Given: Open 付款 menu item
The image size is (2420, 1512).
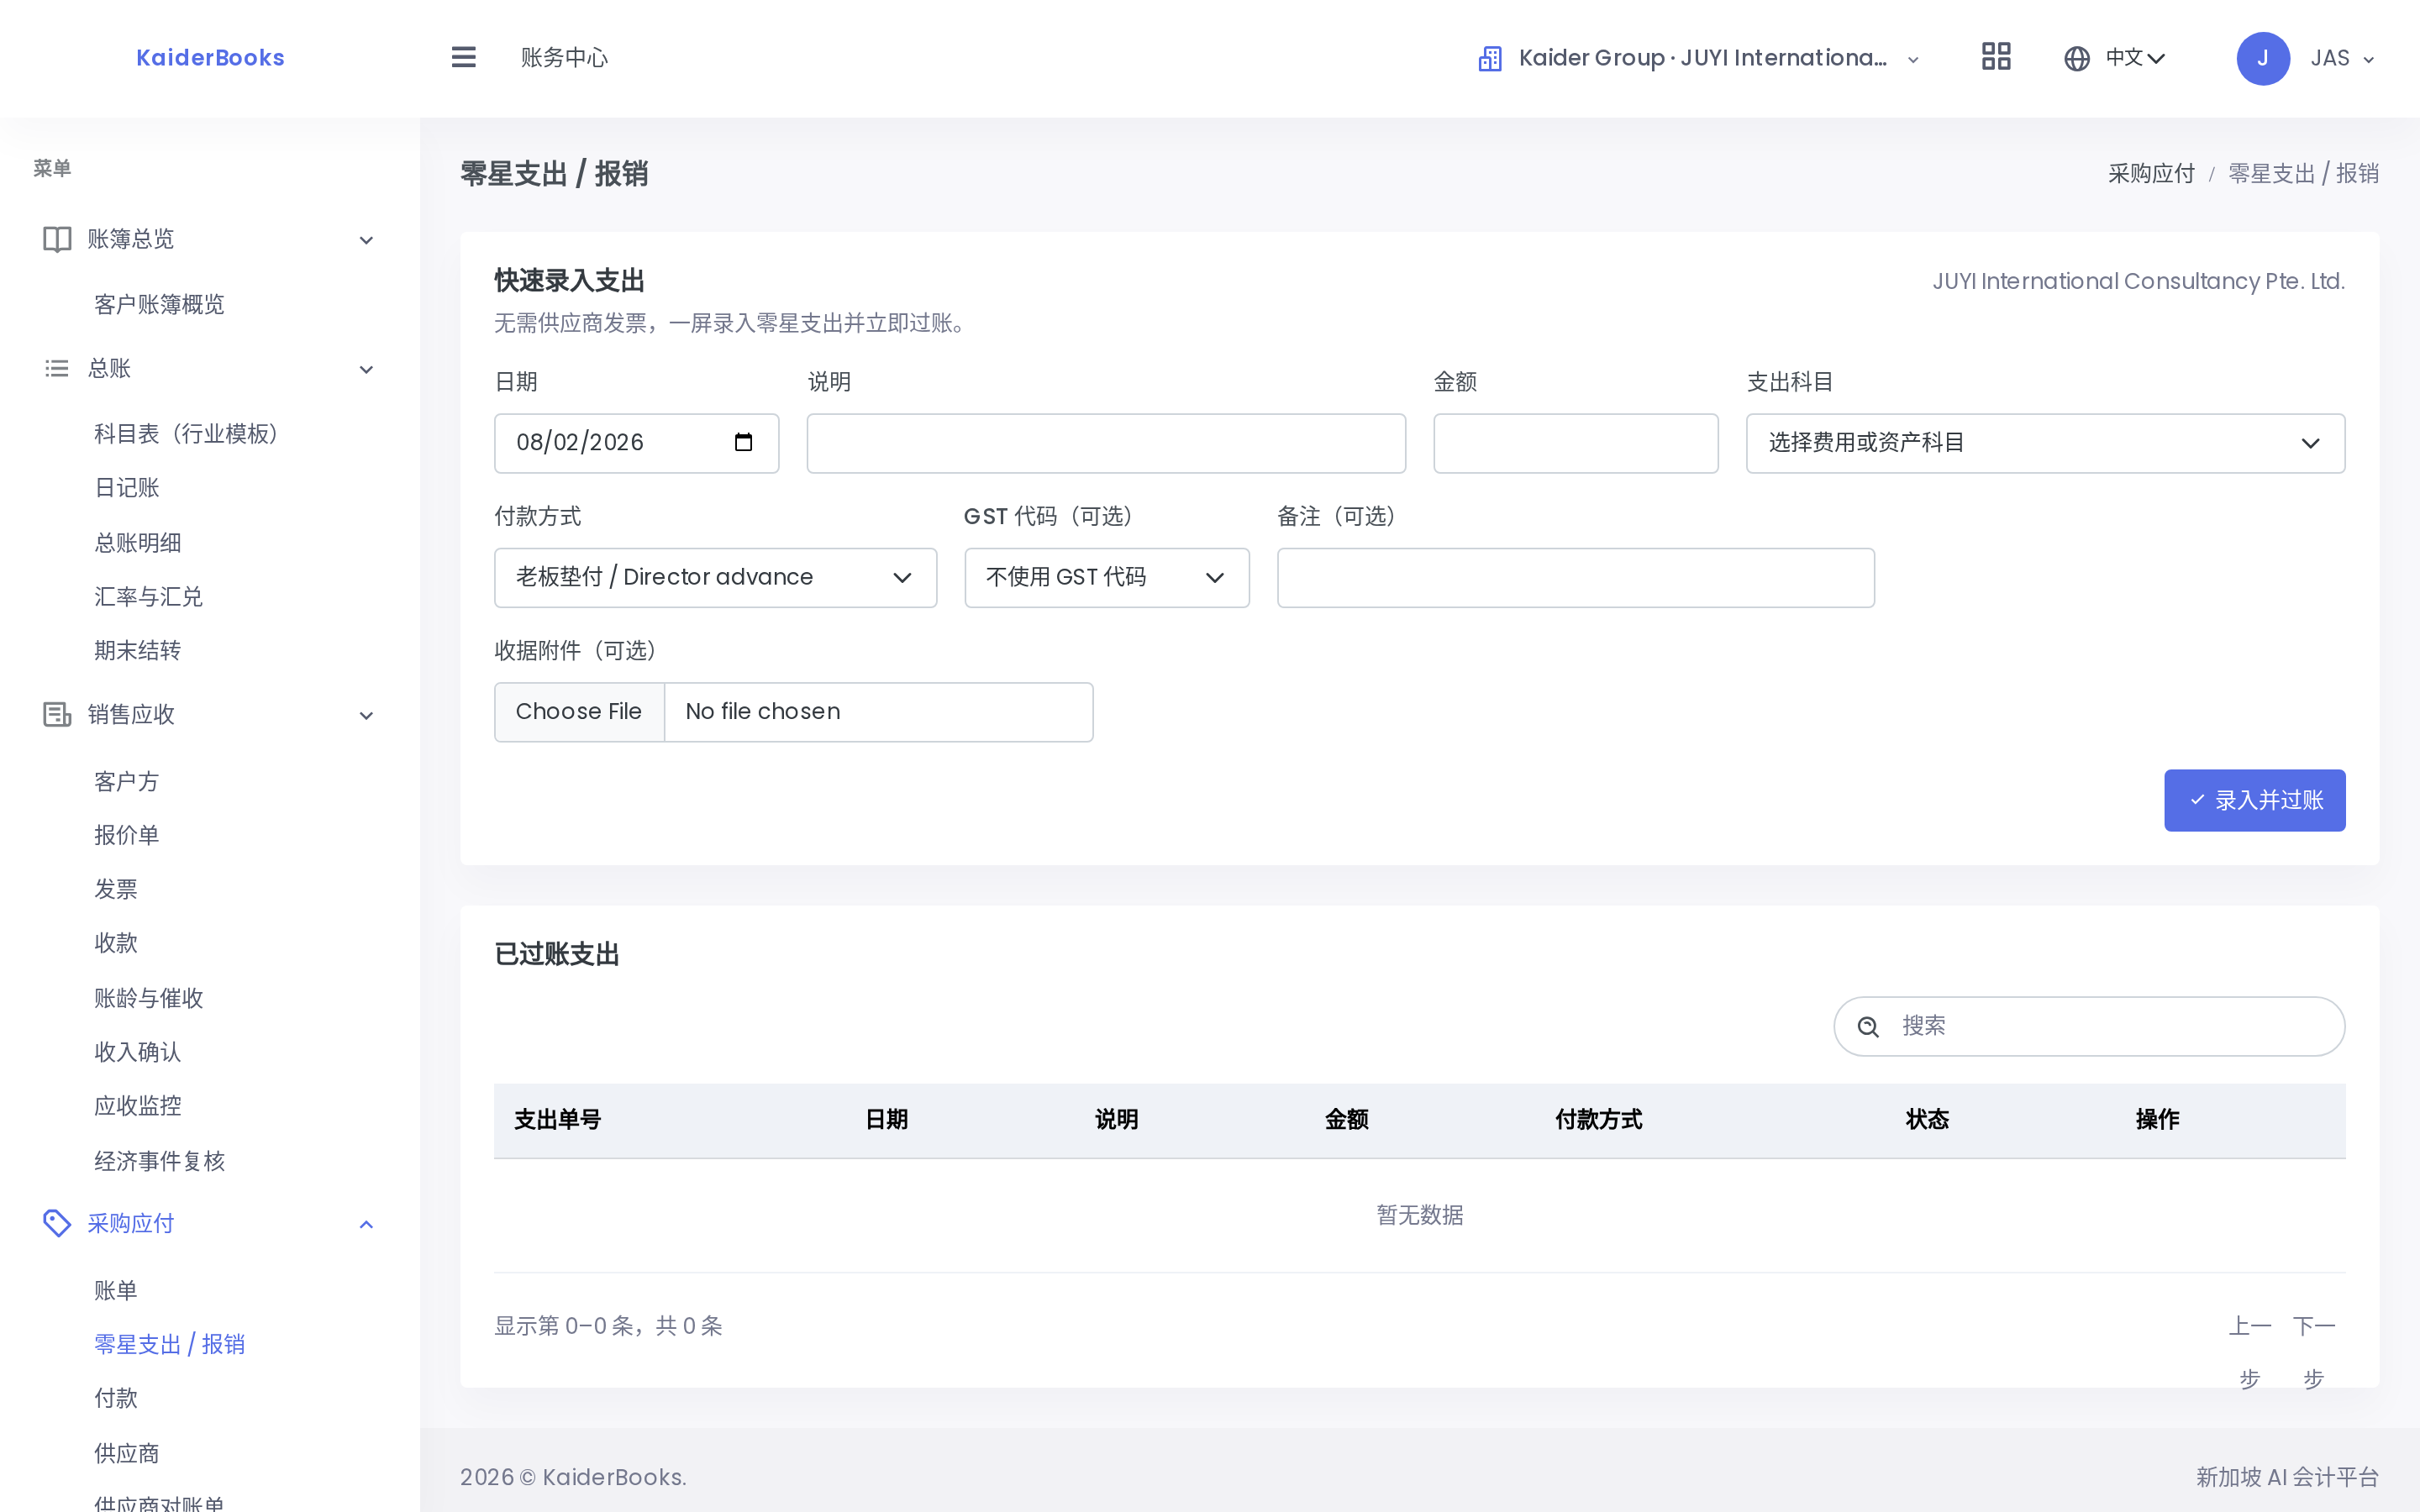Looking at the screenshot, I should tap(115, 1398).
